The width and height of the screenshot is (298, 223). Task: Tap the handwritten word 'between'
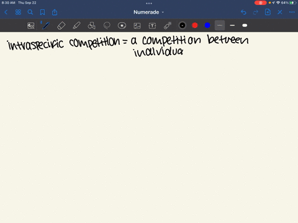click(228, 39)
